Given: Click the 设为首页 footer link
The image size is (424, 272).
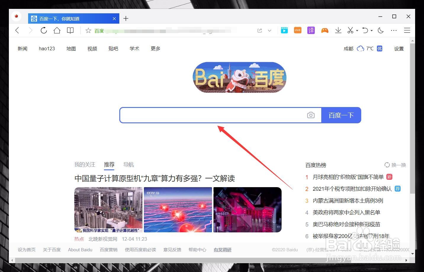Looking at the screenshot, I should click(27, 250).
